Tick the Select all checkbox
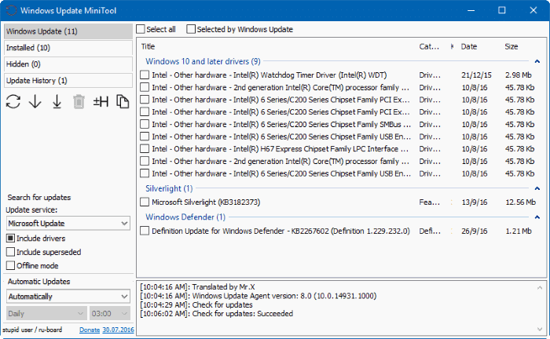This screenshot has width=550, height=339. point(141,29)
